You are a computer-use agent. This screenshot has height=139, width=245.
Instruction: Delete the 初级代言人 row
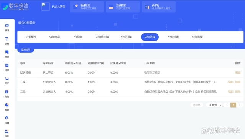(238, 82)
